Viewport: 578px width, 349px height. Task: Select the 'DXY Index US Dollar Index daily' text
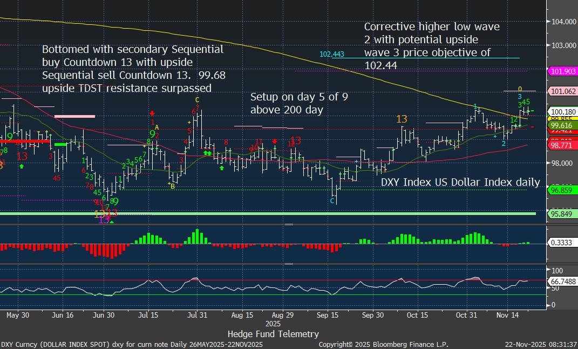pos(460,182)
